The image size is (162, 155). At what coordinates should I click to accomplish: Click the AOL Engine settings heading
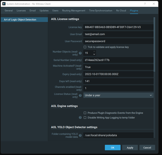tap(64, 106)
